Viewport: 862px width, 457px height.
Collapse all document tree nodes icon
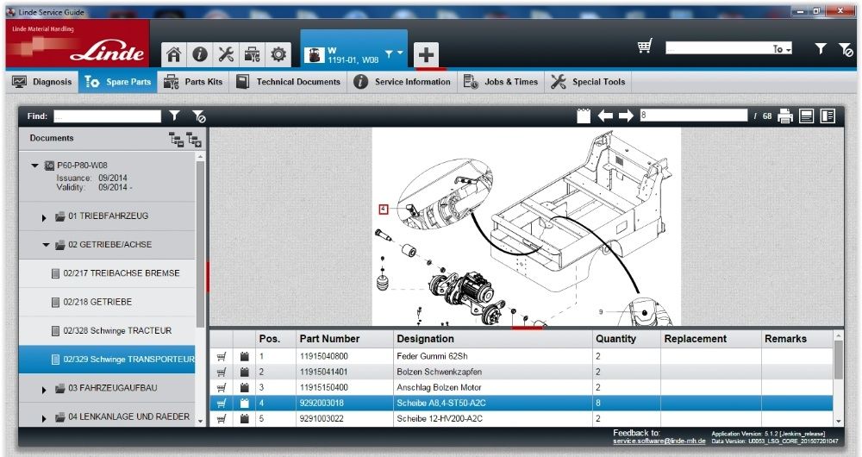click(177, 140)
